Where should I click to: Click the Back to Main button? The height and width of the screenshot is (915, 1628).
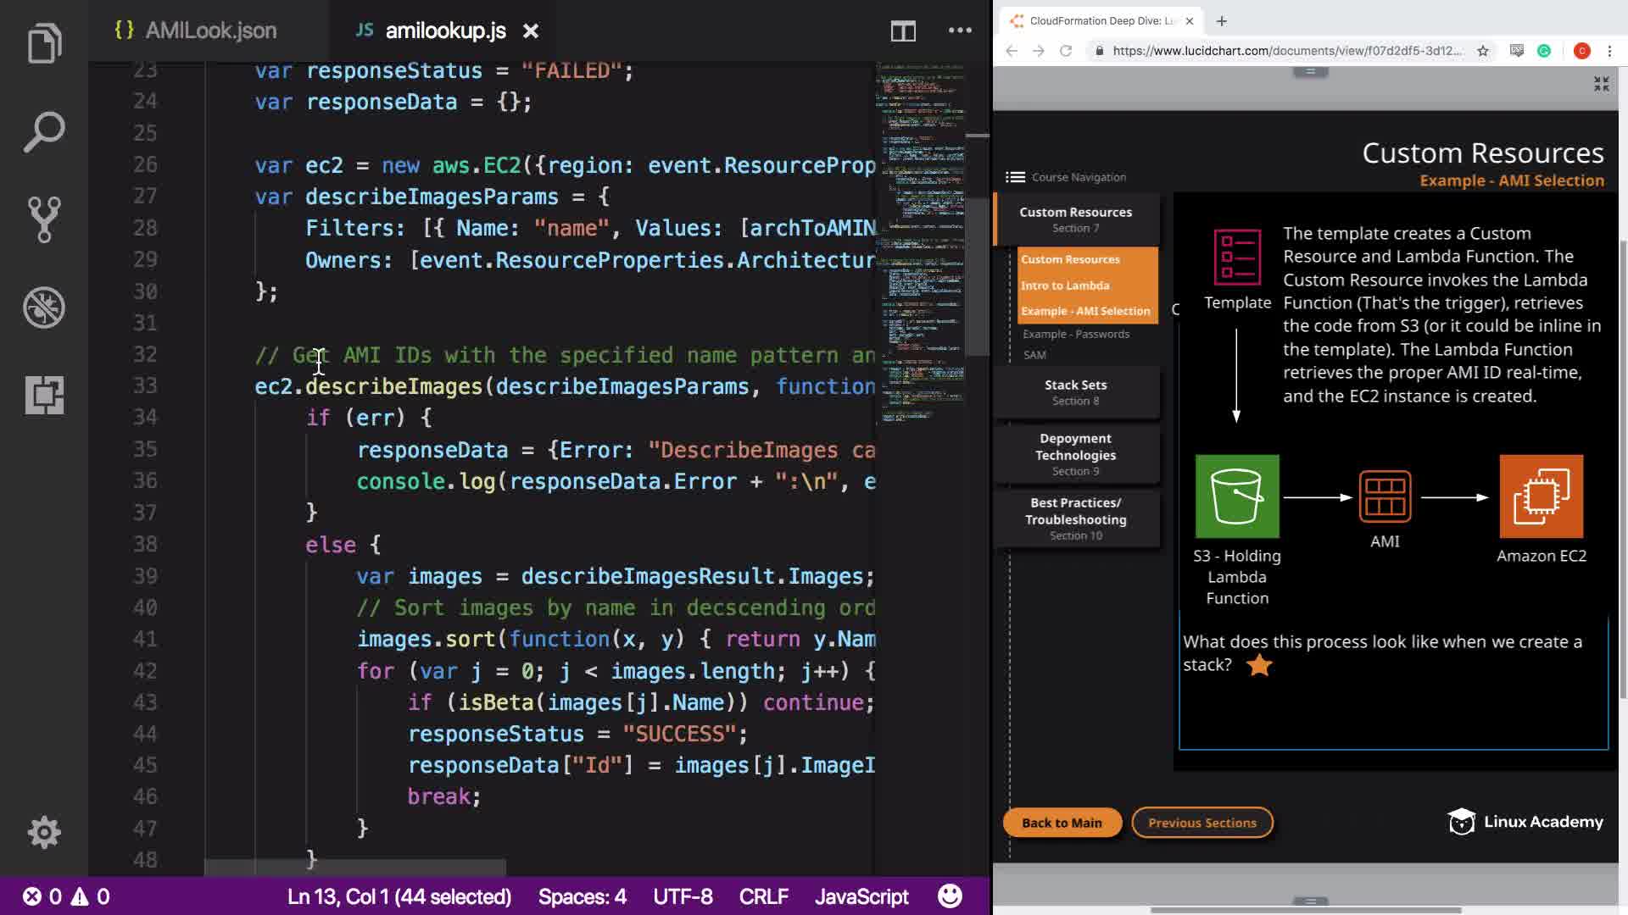(1062, 823)
